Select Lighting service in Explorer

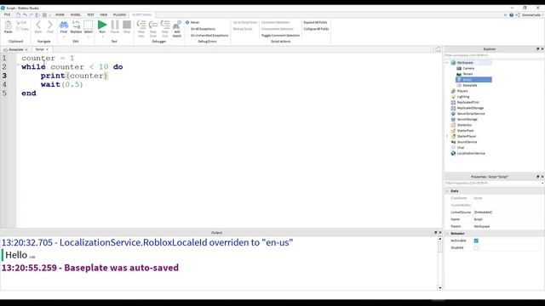click(x=463, y=97)
